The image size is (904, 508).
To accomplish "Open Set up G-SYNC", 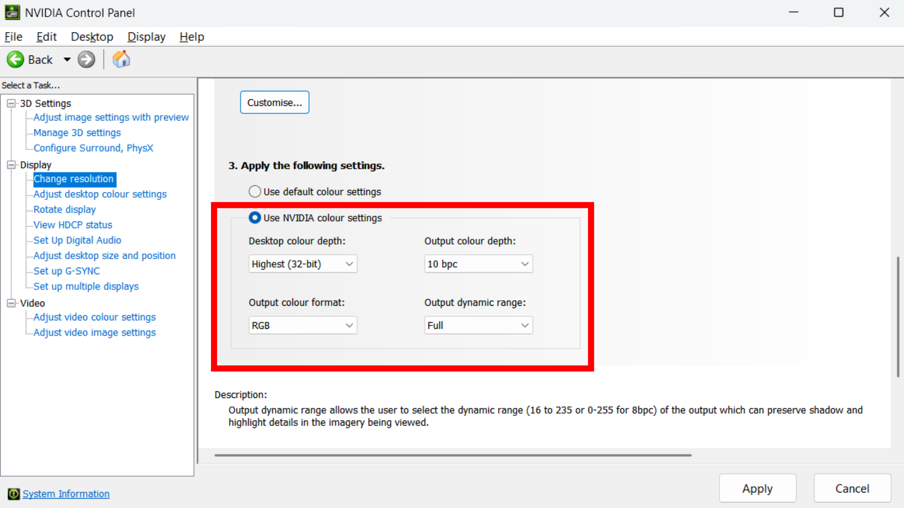I will 66,271.
